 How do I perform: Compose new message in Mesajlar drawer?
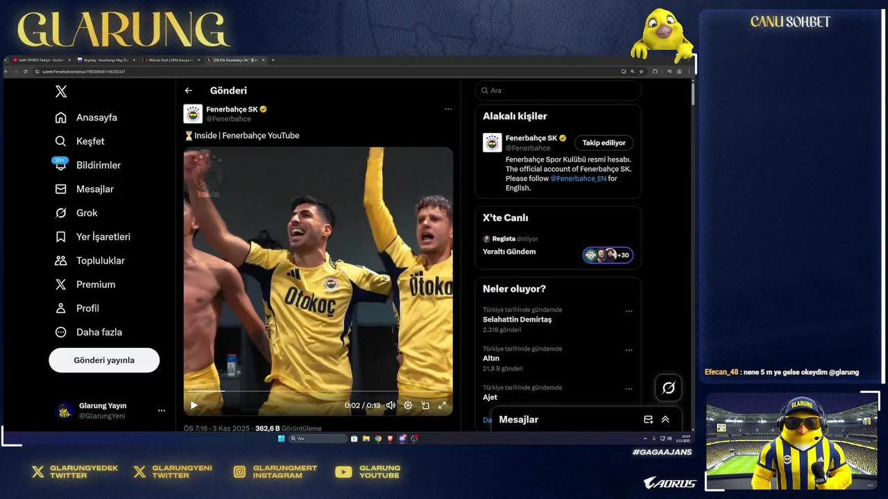pos(648,419)
